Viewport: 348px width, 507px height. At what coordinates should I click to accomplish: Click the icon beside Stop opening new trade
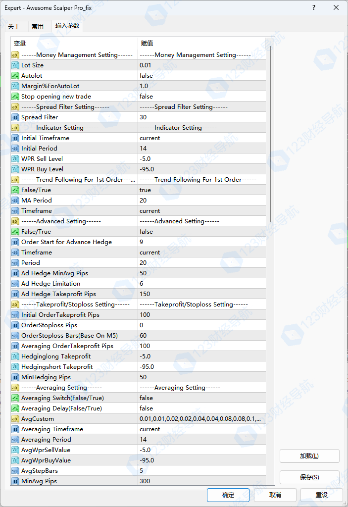point(15,97)
